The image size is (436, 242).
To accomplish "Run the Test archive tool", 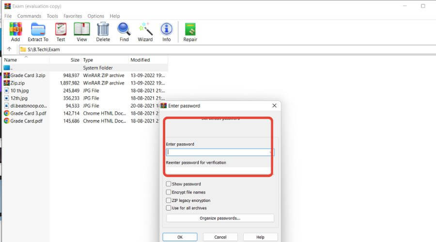I will pyautogui.click(x=61, y=32).
